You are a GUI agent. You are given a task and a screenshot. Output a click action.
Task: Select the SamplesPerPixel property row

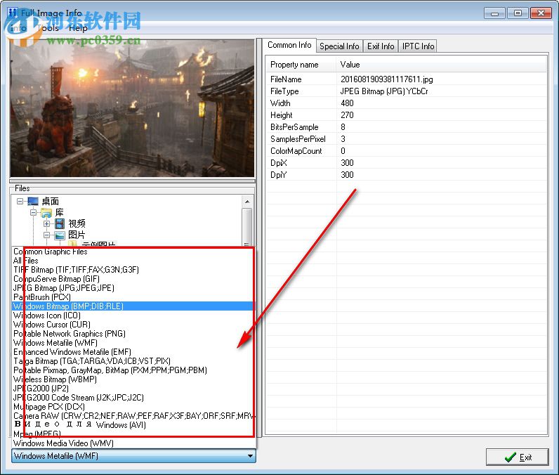coord(406,139)
